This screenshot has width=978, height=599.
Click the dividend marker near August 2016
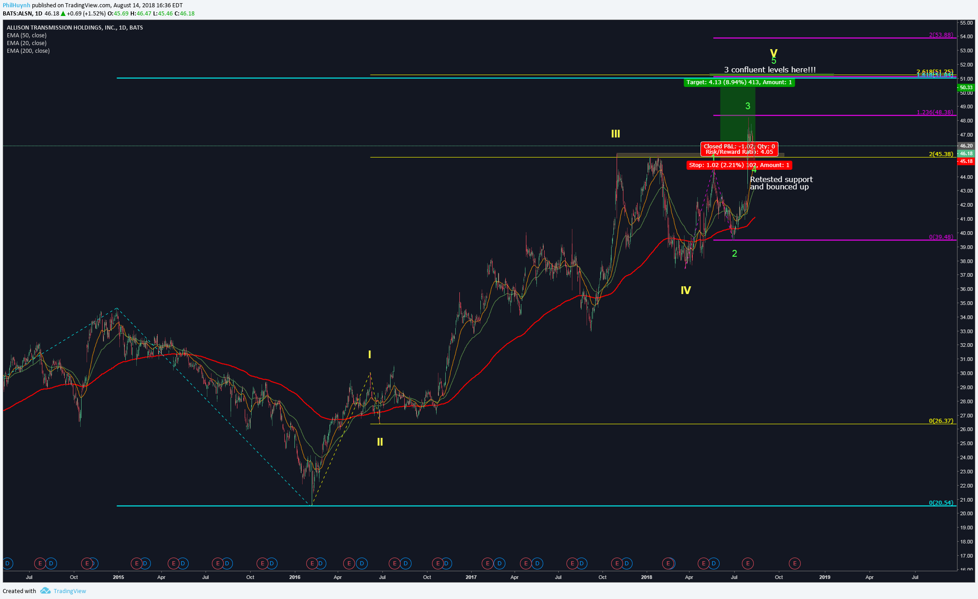[x=406, y=563]
